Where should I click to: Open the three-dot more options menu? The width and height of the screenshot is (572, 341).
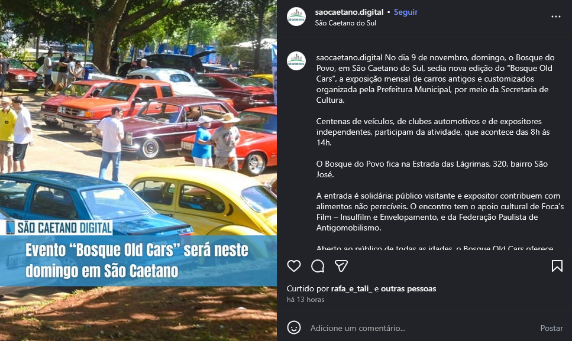[555, 17]
